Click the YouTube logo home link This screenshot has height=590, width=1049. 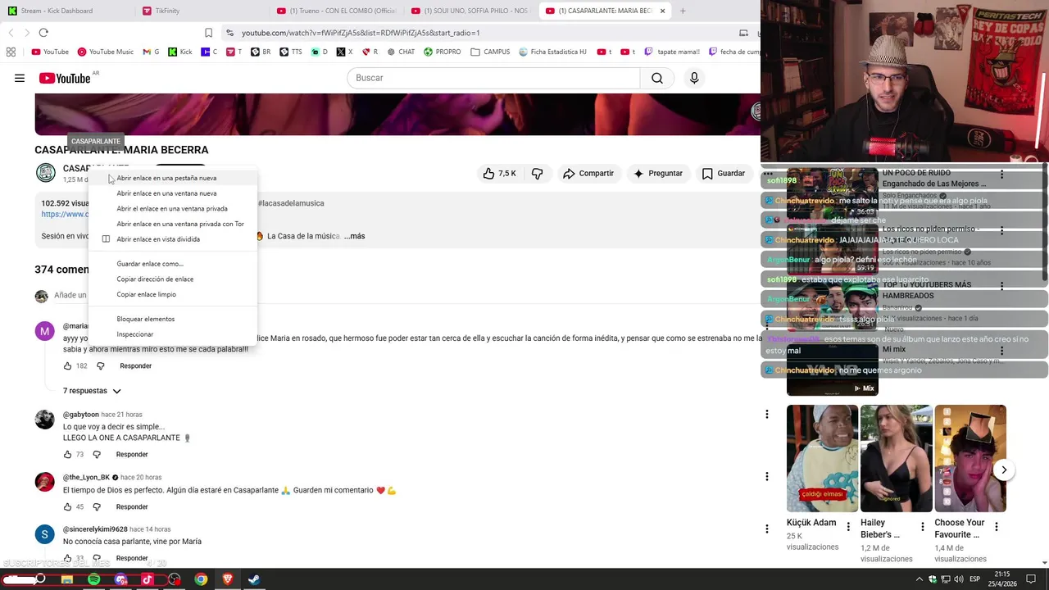tap(65, 78)
